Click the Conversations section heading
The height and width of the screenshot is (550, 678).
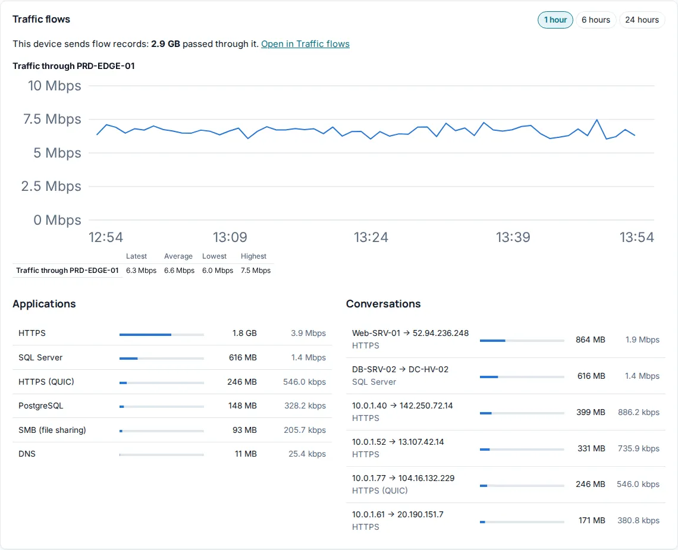tap(383, 303)
